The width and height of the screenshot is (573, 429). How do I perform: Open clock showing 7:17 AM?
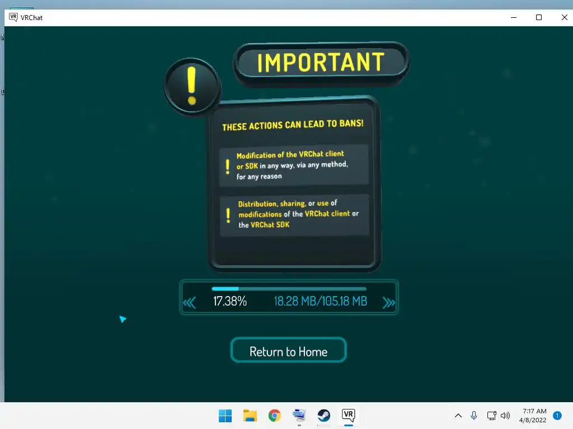533,416
